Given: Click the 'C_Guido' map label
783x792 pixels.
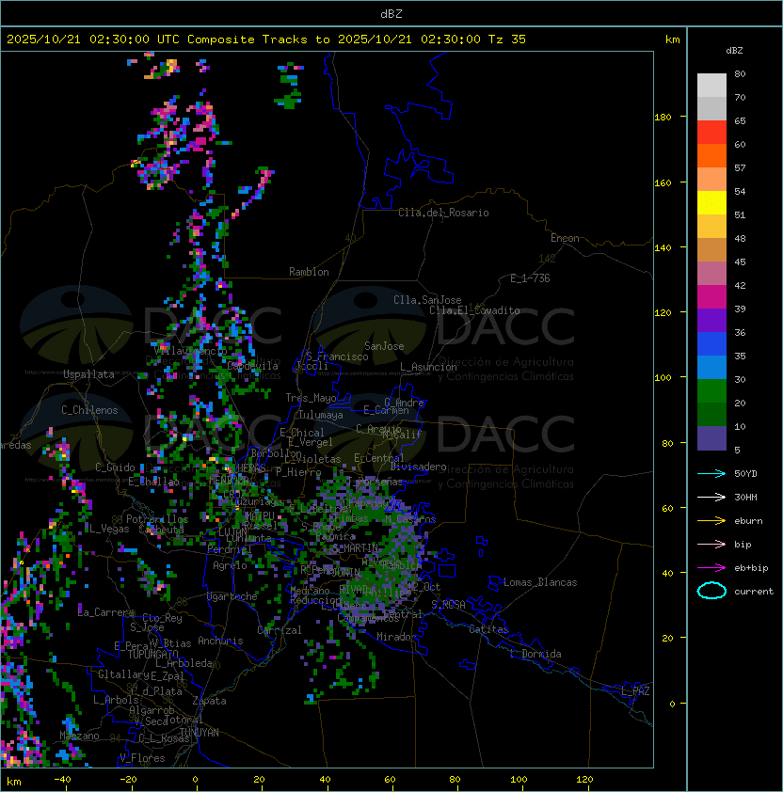Looking at the screenshot, I should coord(115,467).
